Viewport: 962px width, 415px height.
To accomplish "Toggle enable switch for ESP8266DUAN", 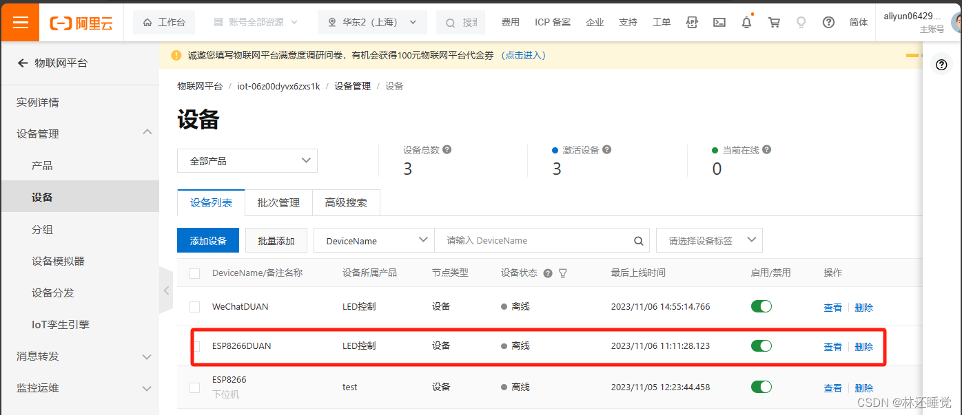I will pos(761,345).
